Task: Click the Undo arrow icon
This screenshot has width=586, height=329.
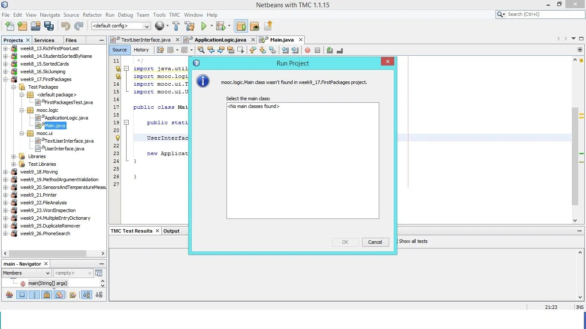Action: click(x=66, y=26)
